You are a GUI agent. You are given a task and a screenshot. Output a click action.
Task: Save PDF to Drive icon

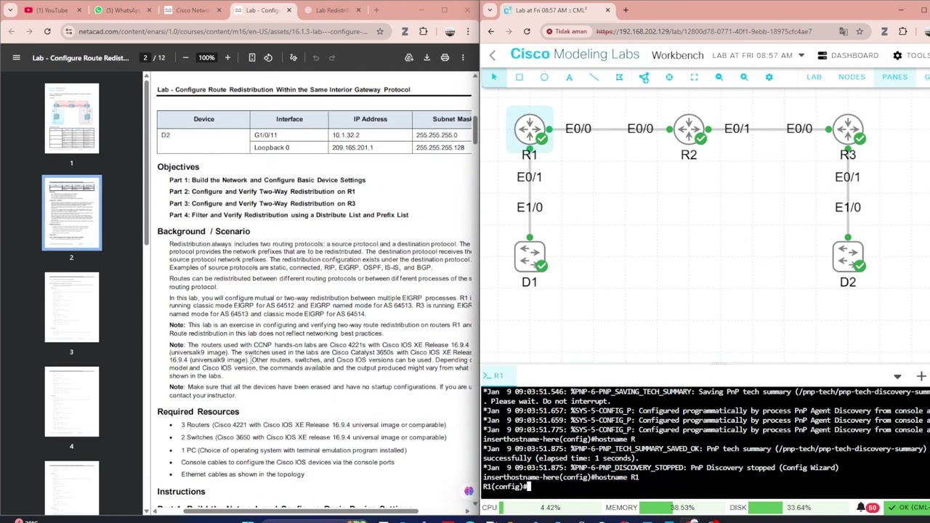pyautogui.click(x=409, y=57)
